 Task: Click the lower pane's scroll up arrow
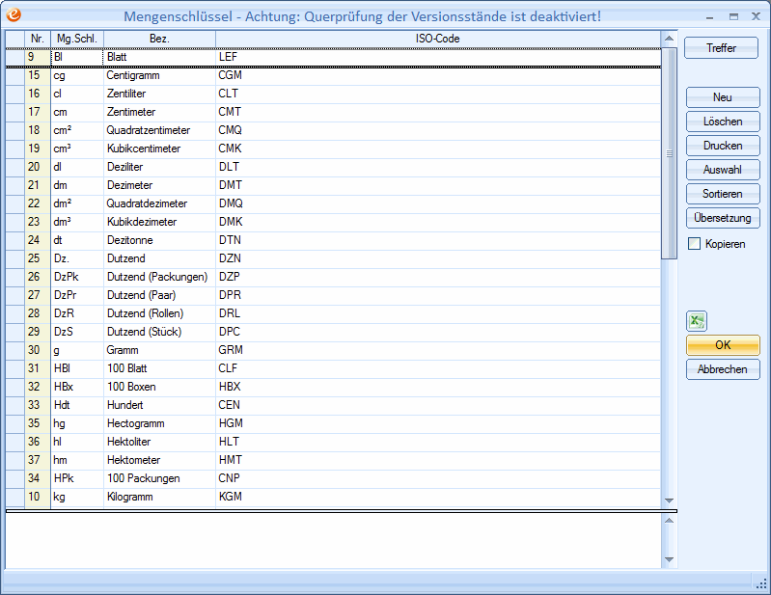coord(669,521)
